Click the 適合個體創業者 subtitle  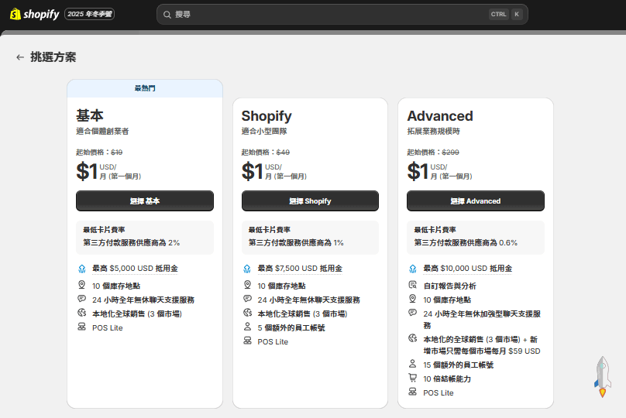click(102, 132)
